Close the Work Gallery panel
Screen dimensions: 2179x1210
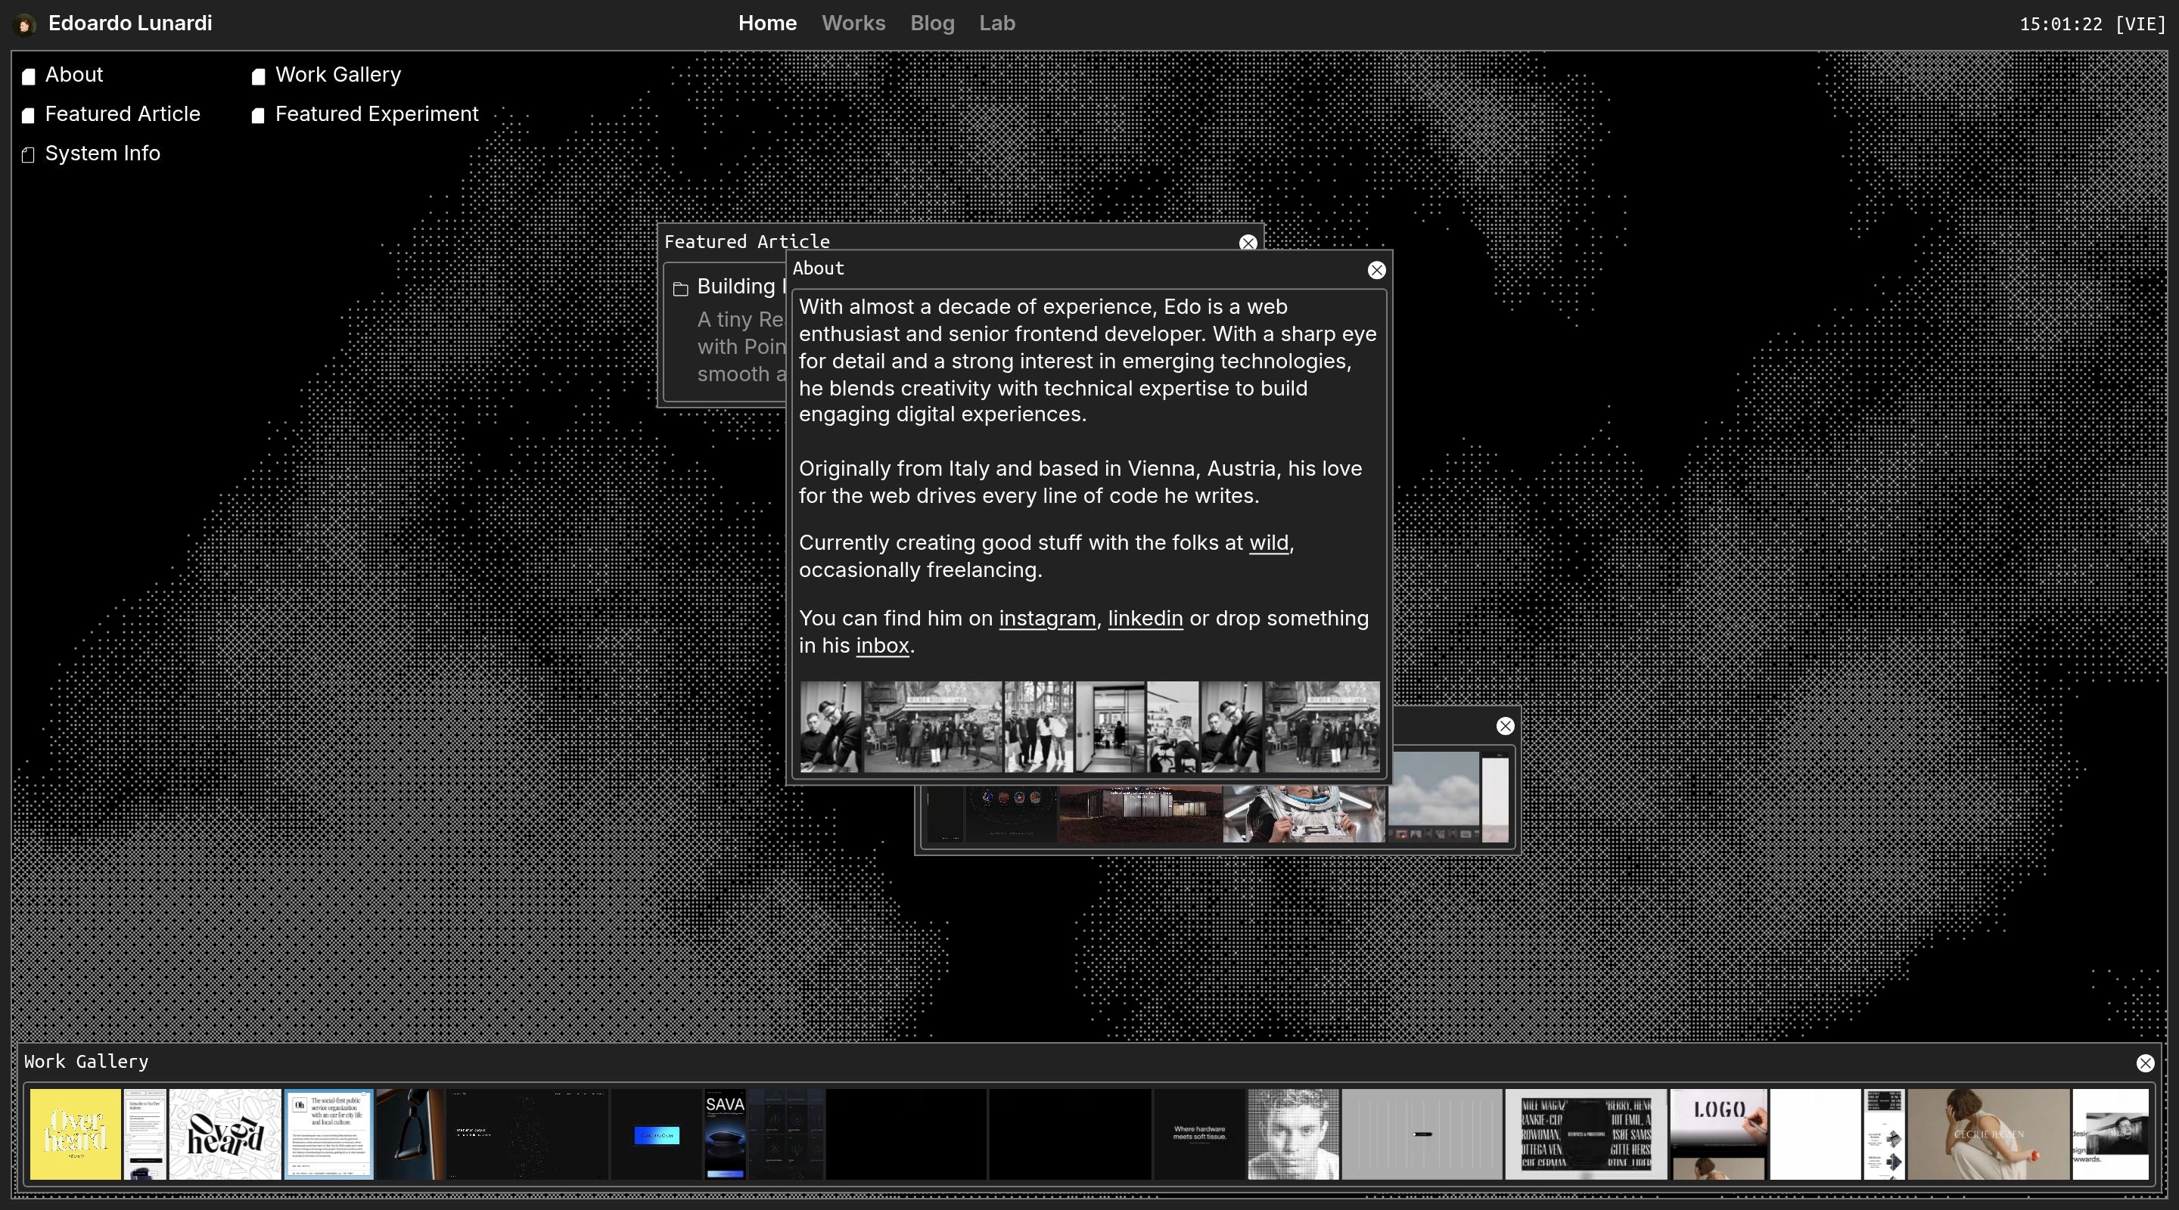click(x=2144, y=1063)
